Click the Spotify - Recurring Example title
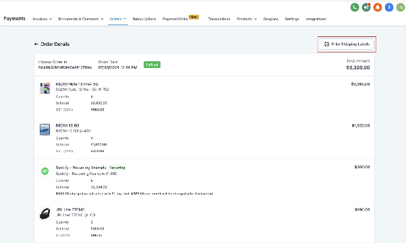Screen dimensions: 406x243 [81, 168]
